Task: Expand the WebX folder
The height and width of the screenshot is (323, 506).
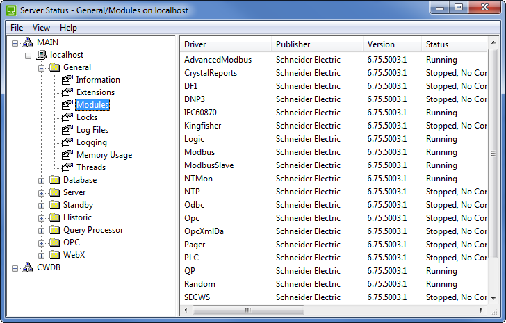Action: [x=41, y=256]
